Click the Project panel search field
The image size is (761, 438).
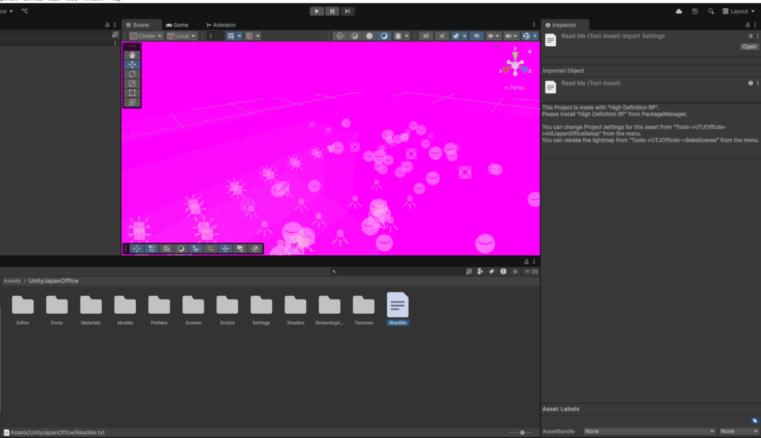pos(398,271)
